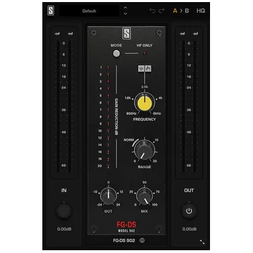This screenshot has height=253, width=253.
Task: Click the red FG-DS logo text
Action: [x=126, y=224]
